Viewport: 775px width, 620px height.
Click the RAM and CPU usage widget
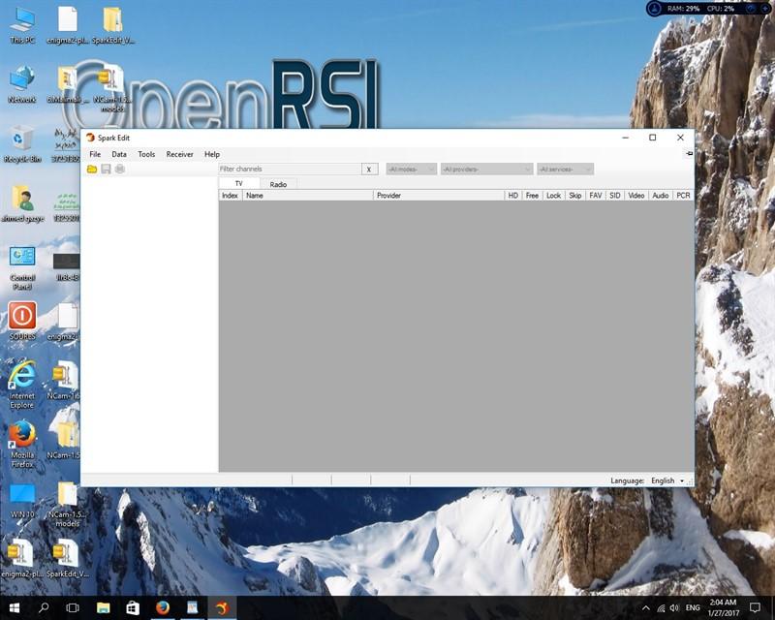click(709, 9)
